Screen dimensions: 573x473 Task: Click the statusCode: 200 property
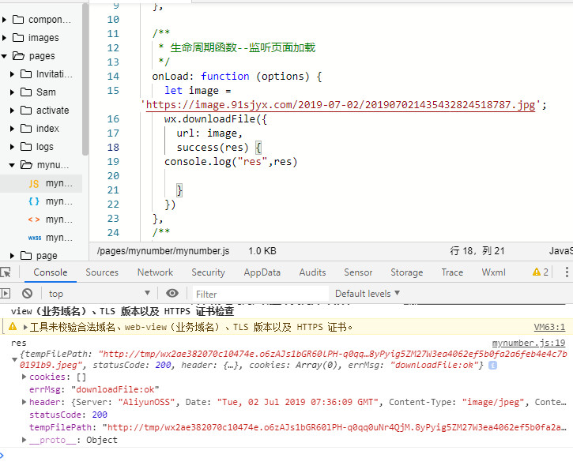click(x=68, y=415)
